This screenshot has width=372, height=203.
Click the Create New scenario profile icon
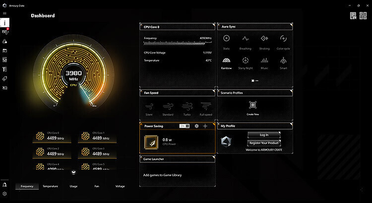[252, 105]
